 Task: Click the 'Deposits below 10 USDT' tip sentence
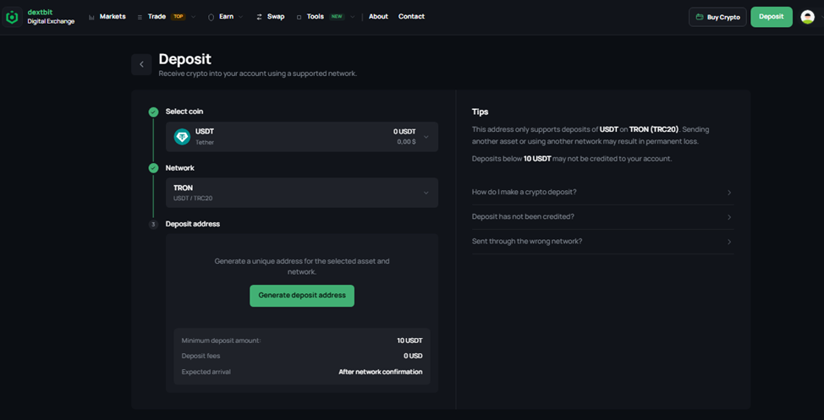point(572,159)
